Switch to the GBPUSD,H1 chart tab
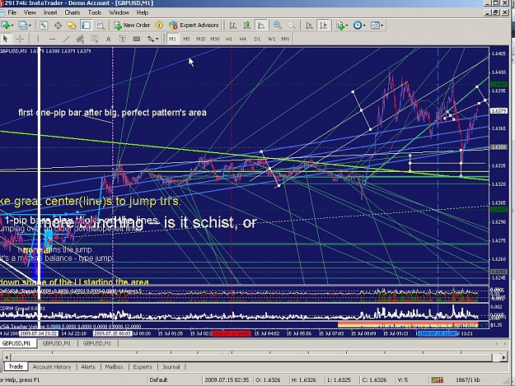The width and height of the screenshot is (515, 386). pyautogui.click(x=97, y=343)
